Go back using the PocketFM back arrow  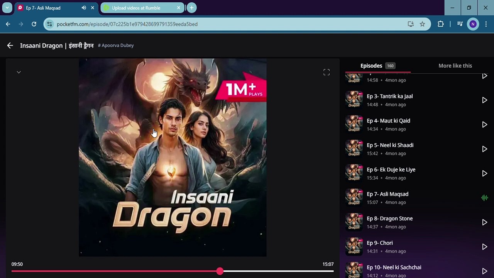[x=10, y=46]
